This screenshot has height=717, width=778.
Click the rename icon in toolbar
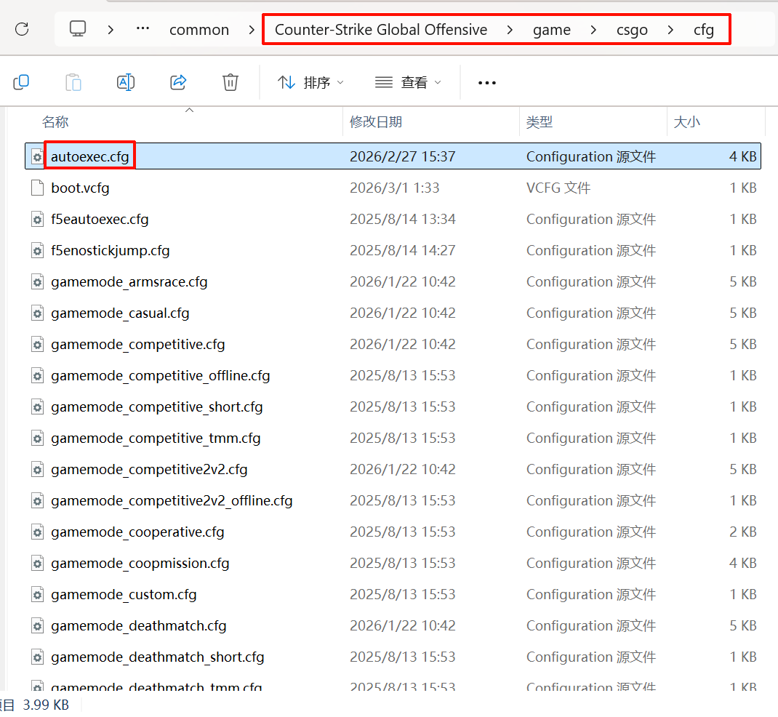click(126, 82)
